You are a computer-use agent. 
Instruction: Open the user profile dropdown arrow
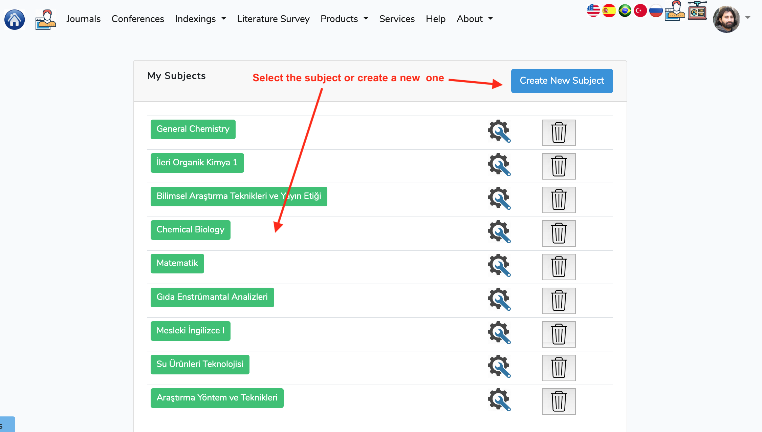748,18
